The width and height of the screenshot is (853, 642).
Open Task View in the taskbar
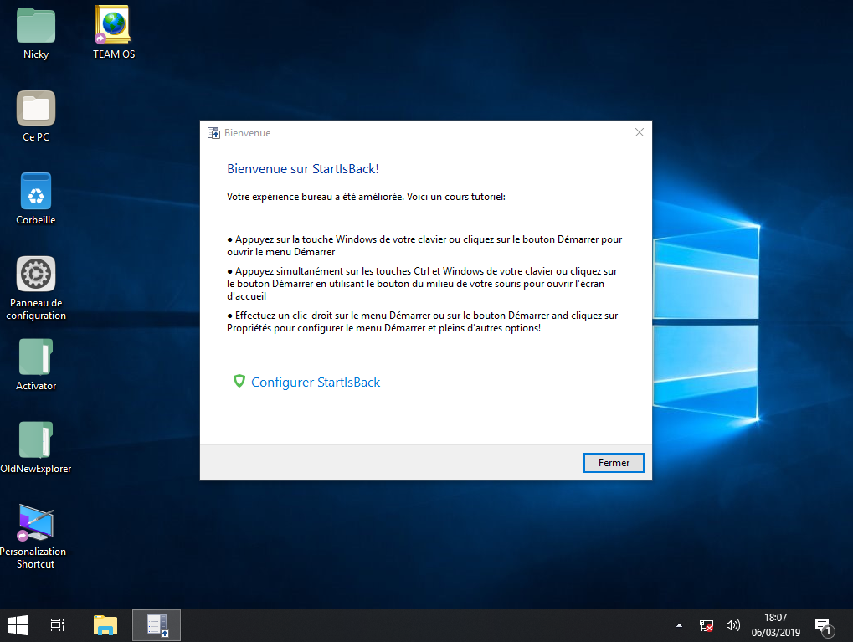pos(58,625)
